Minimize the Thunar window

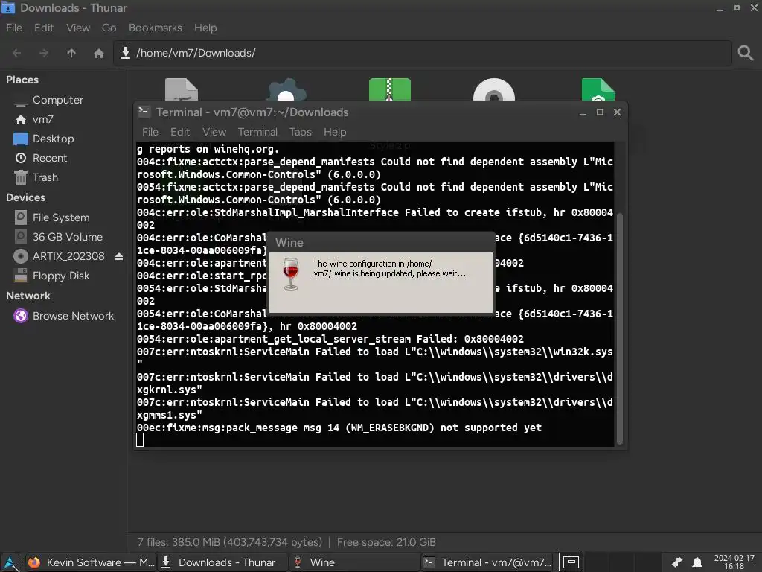[720, 9]
